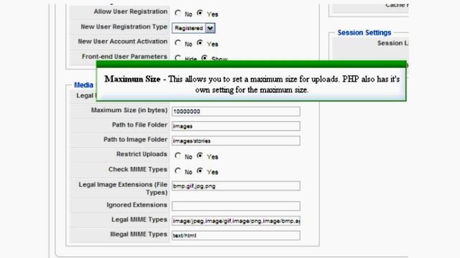Screen dimensions: 460x258
Task: Click the empty Ignored Extensions field
Action: (x=236, y=206)
